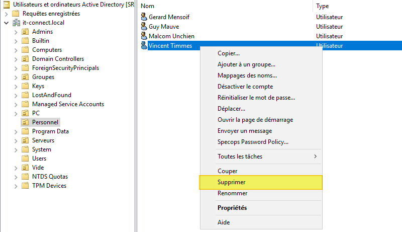Image resolution: width=402 pixels, height=232 pixels.
Task: Open the Toutes les tâches submenu
Action: [x=240, y=157]
